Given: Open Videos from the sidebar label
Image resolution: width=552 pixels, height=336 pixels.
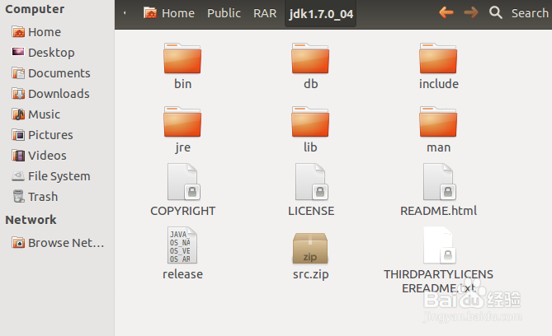Looking at the screenshot, I should [x=47, y=156].
